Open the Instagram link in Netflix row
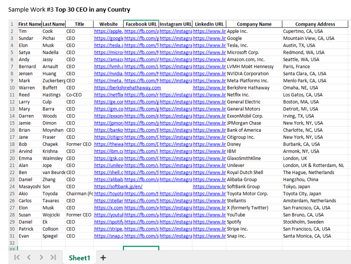This screenshot has height=264, width=351. tap(175, 95)
